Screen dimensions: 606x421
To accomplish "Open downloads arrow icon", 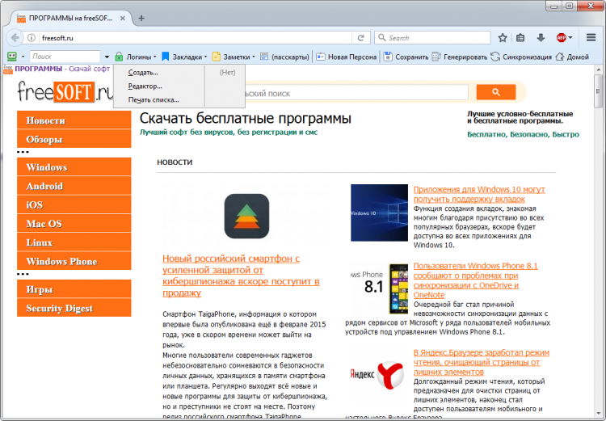I will click(541, 38).
